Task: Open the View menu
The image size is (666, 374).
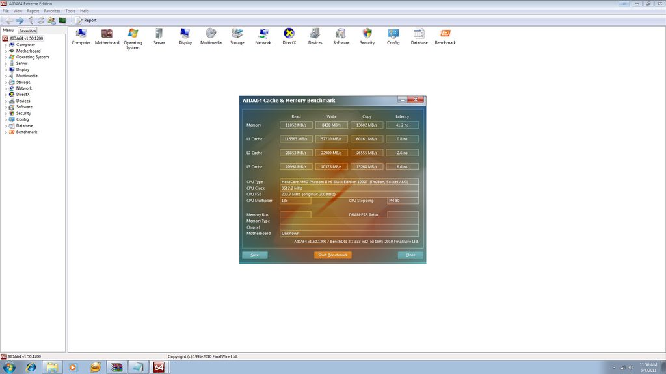Action: coord(18,11)
